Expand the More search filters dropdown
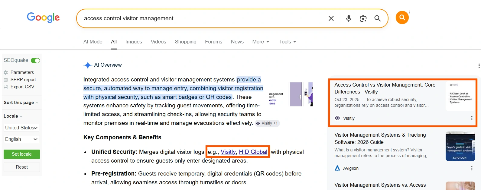The width and height of the screenshot is (481, 190). (261, 42)
